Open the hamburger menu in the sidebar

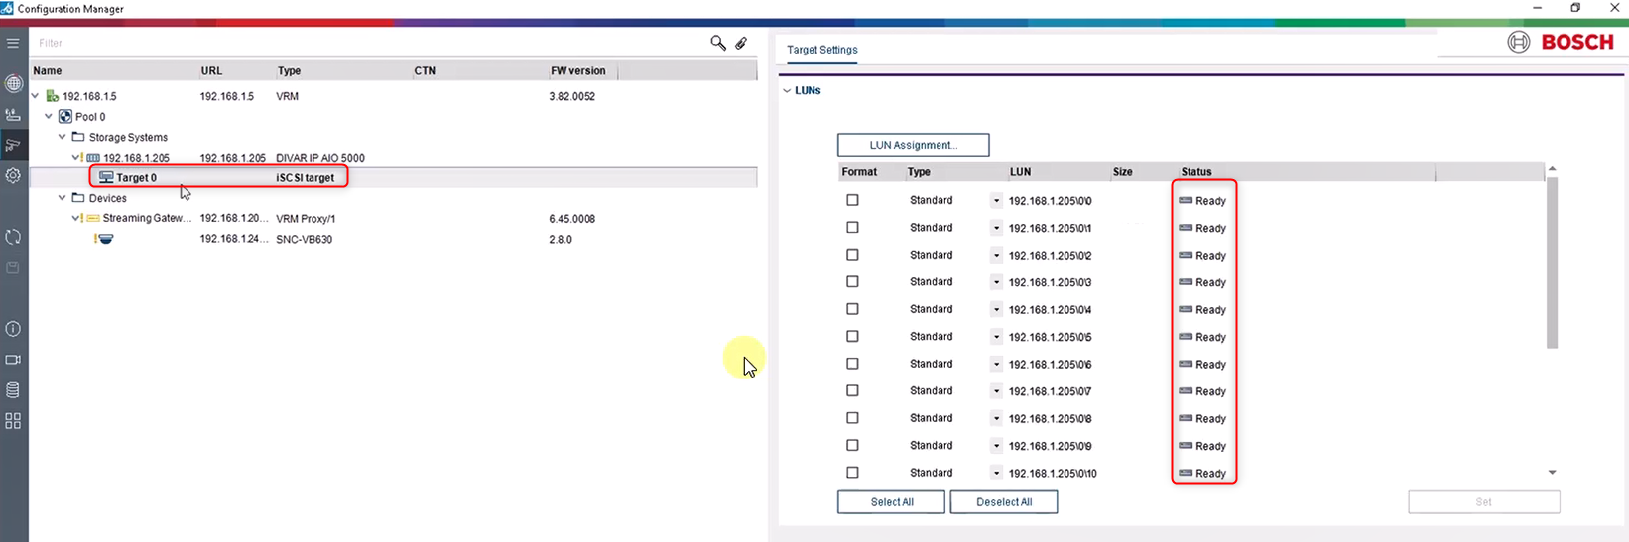13,43
